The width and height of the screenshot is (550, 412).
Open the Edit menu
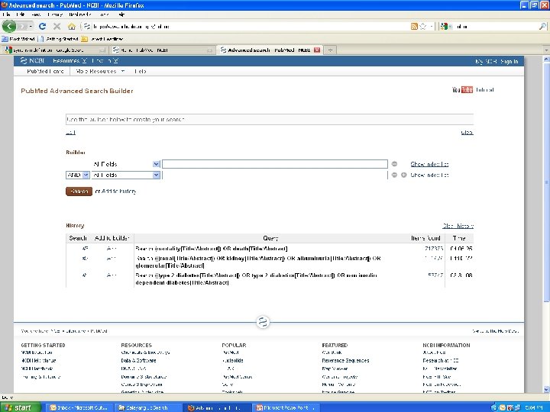pyautogui.click(x=21, y=14)
